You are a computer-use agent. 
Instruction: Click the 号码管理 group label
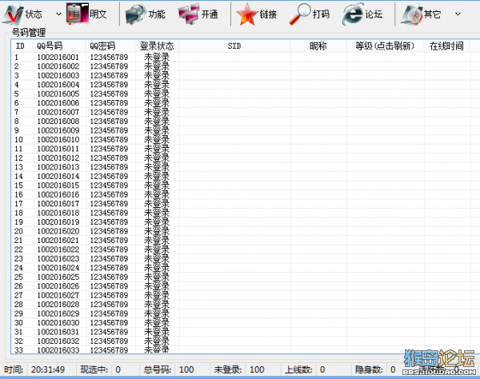click(x=29, y=32)
